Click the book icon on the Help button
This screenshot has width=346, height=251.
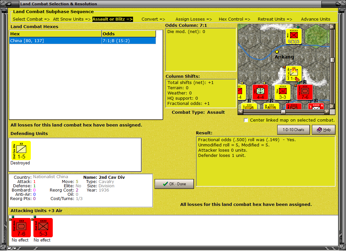pyautogui.click(x=319, y=130)
